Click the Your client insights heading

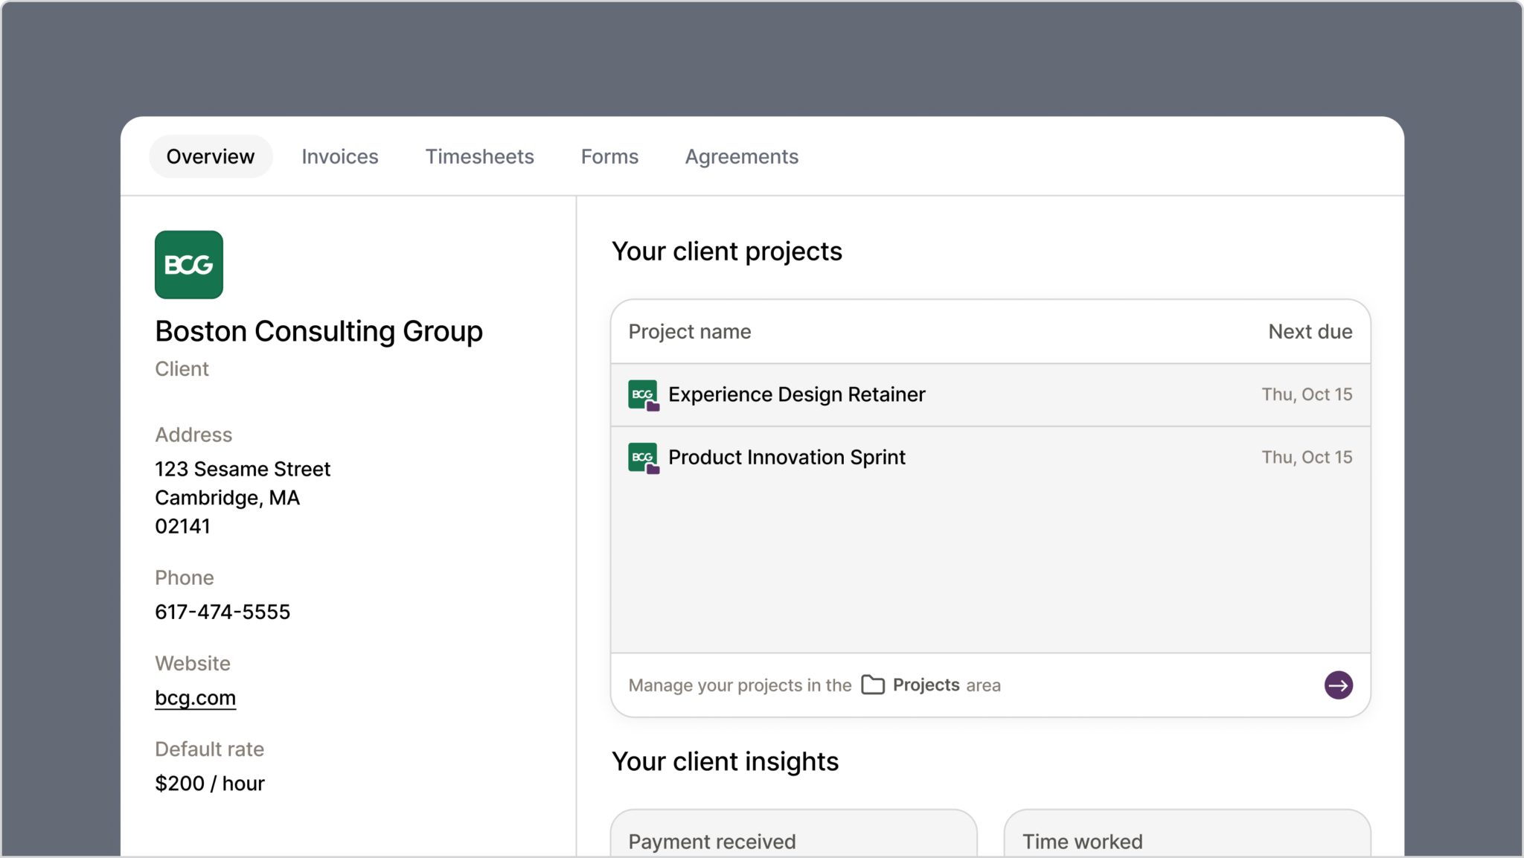[x=725, y=762]
